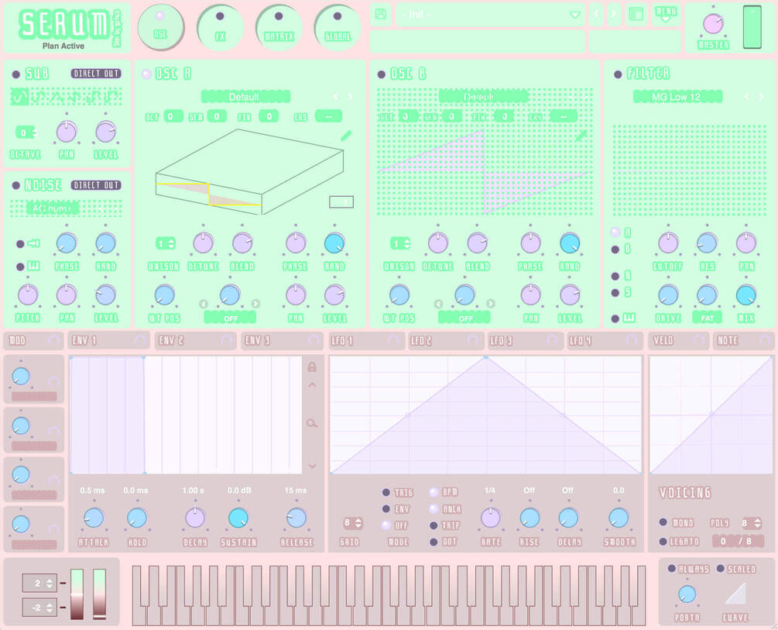This screenshot has height=630, width=778.
Task: Click previous warp mode arrow in OSC B
Action: (x=438, y=304)
